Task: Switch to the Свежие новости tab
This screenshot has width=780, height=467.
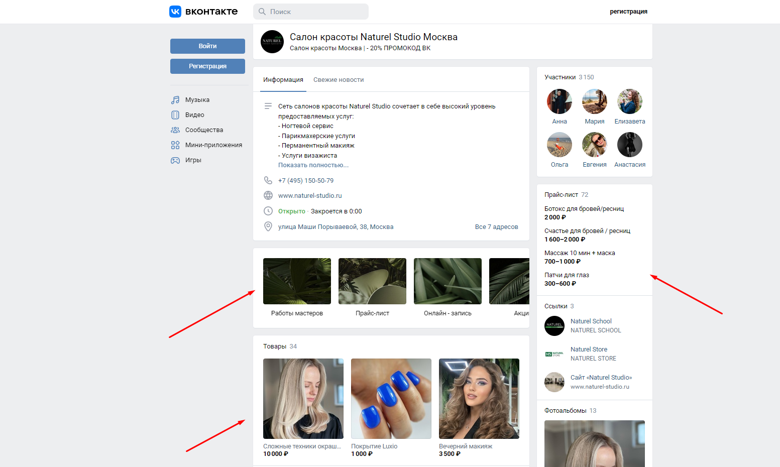Action: point(339,80)
